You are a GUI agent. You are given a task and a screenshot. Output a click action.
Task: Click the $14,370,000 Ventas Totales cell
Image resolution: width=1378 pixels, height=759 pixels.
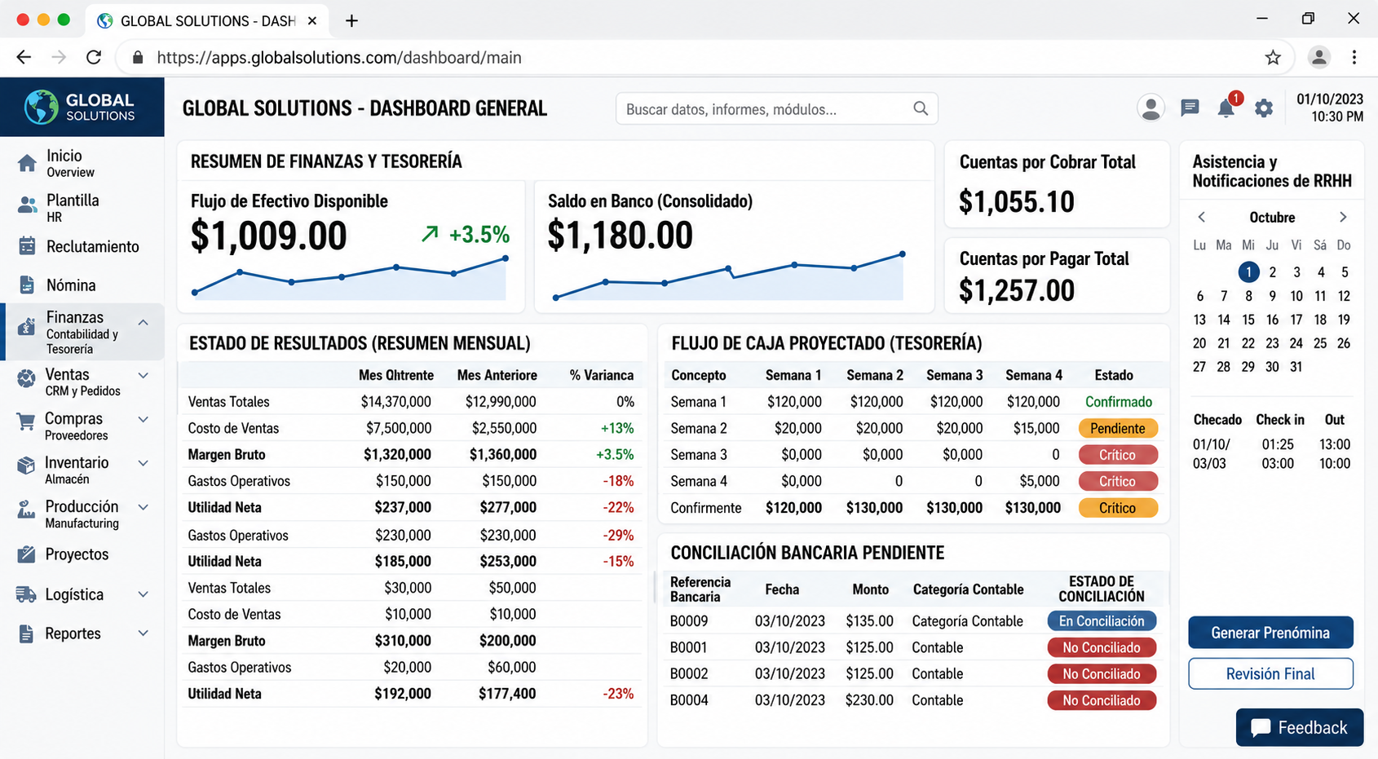click(396, 402)
